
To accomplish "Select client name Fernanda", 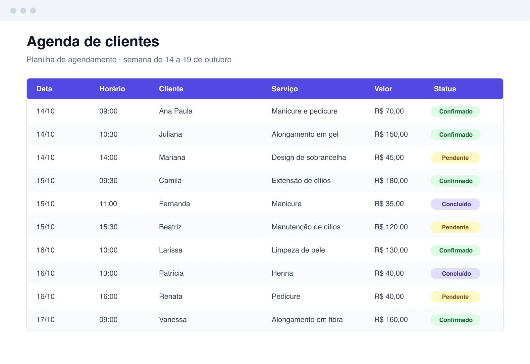I will point(175,204).
